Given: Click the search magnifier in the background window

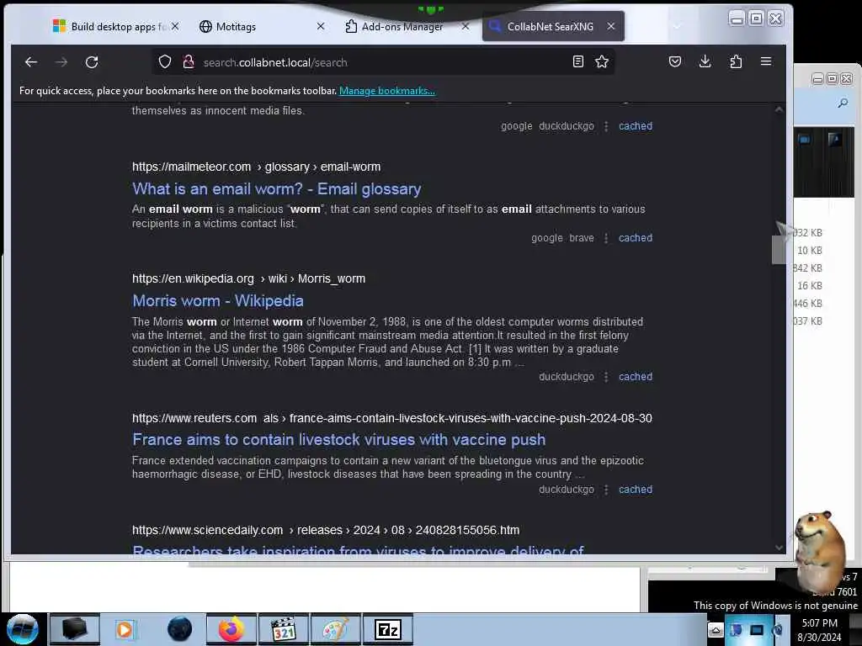Looking at the screenshot, I should coord(843,103).
